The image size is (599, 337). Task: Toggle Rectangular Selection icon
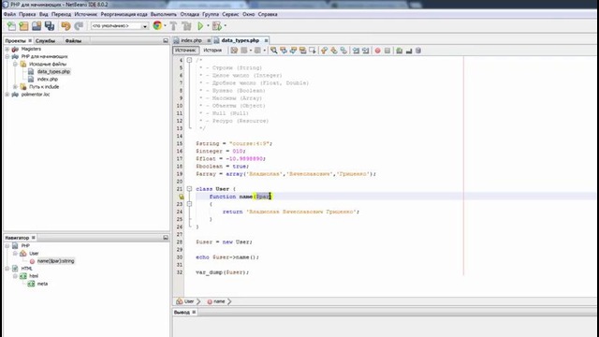click(312, 51)
